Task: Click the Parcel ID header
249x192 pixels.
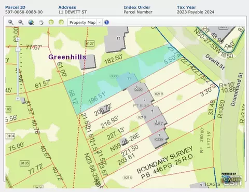Action: (15, 7)
